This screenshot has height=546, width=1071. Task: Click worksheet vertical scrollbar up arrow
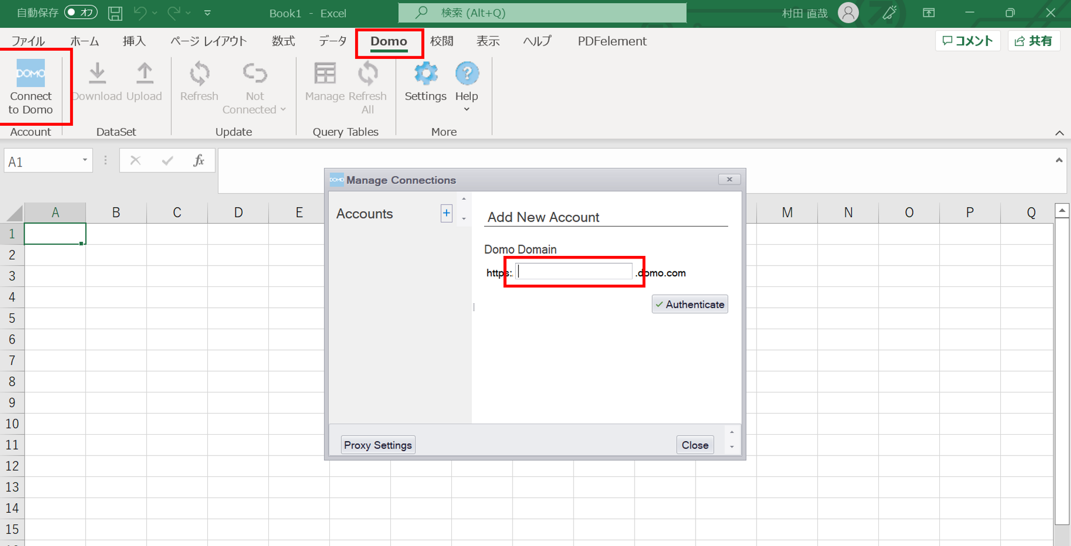point(1061,210)
